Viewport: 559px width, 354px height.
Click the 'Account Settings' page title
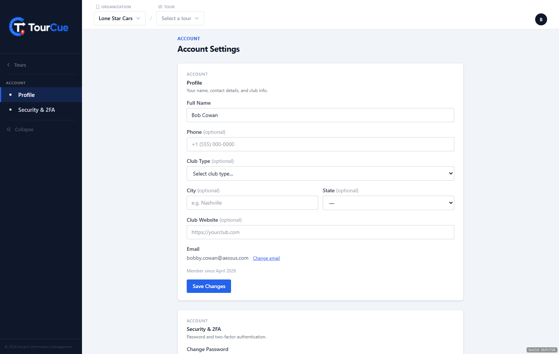coord(209,49)
